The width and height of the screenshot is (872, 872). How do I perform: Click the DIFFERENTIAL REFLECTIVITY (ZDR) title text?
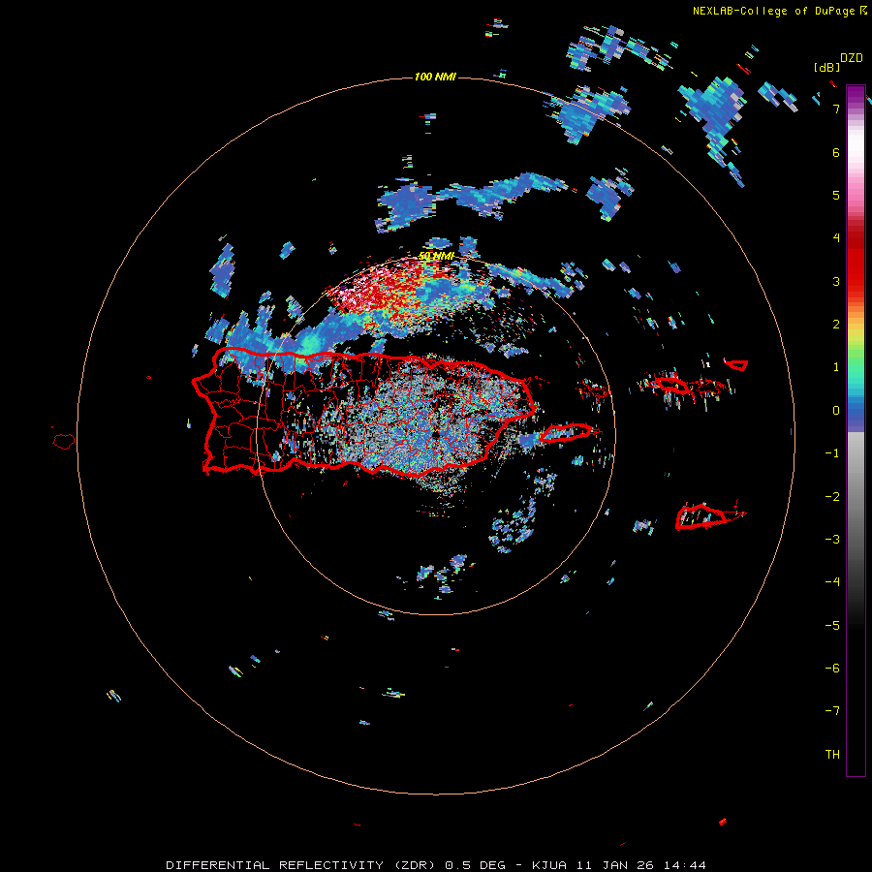[x=302, y=865]
